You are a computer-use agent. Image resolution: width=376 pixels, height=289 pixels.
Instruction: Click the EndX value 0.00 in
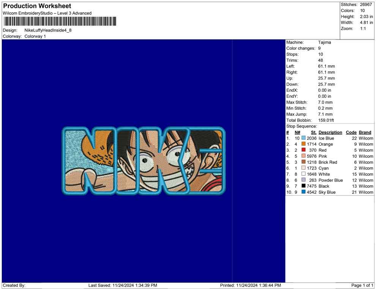click(x=324, y=90)
